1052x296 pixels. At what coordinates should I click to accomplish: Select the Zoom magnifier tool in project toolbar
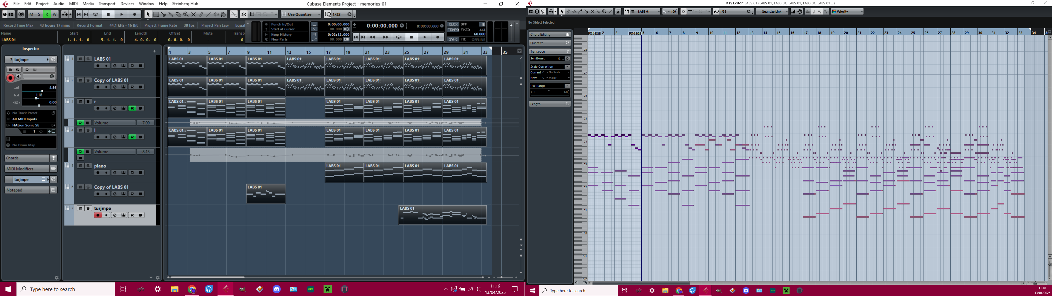click(186, 14)
